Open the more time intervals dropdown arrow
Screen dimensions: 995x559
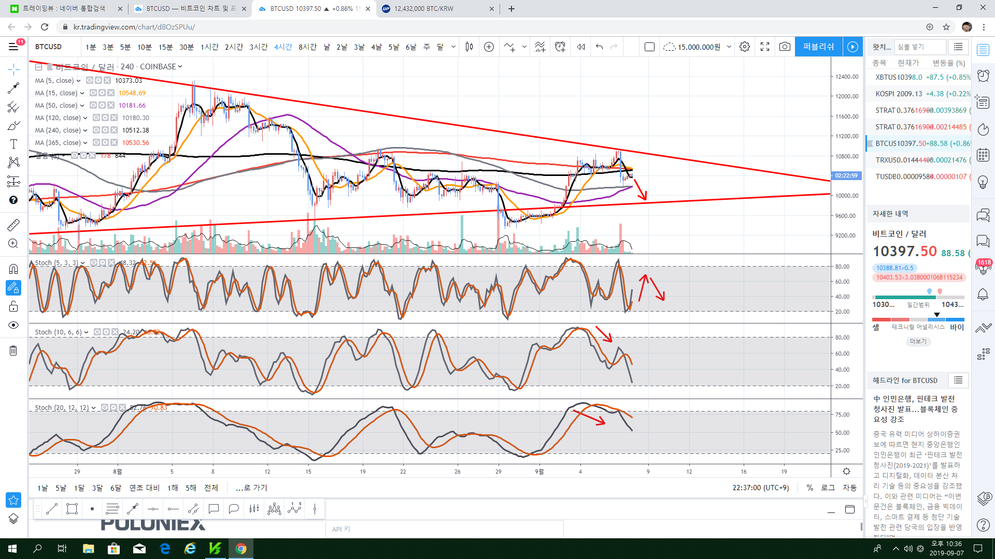coord(453,47)
